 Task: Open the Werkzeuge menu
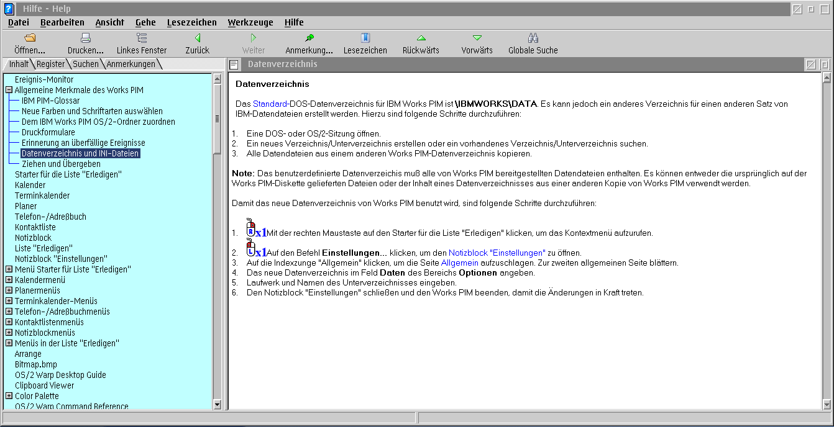pyautogui.click(x=250, y=22)
